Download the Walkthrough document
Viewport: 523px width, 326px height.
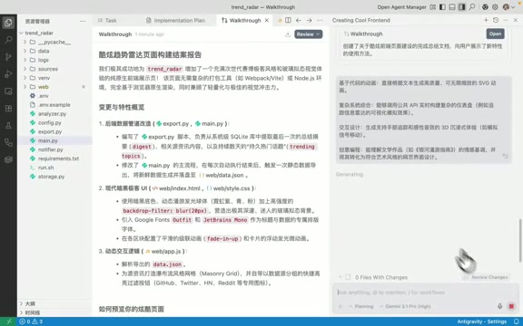pyautogui.click(x=288, y=34)
